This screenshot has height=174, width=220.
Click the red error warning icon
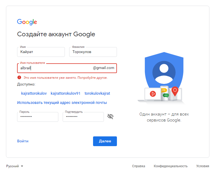click(19, 77)
